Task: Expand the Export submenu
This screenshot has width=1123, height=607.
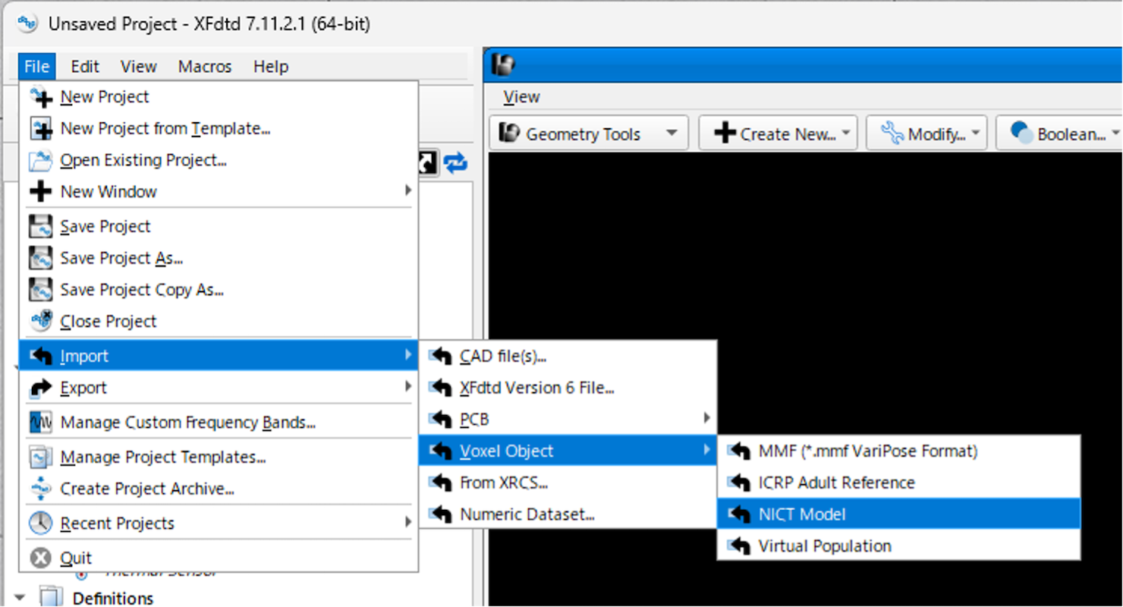Action: [219, 388]
